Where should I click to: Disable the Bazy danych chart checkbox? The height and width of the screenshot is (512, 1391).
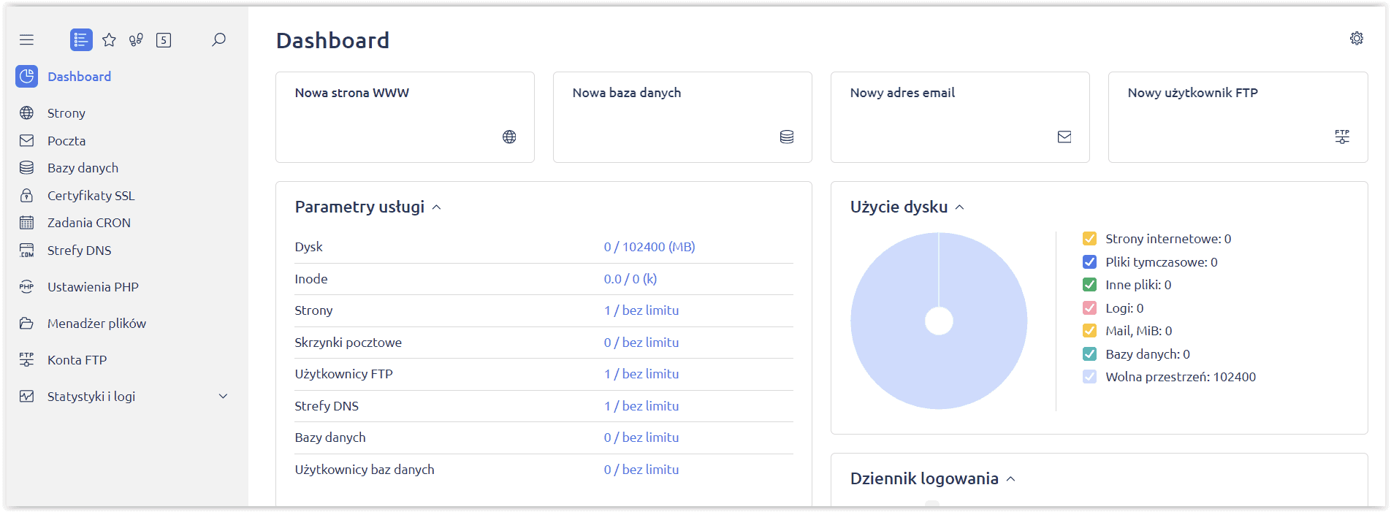[1089, 354]
